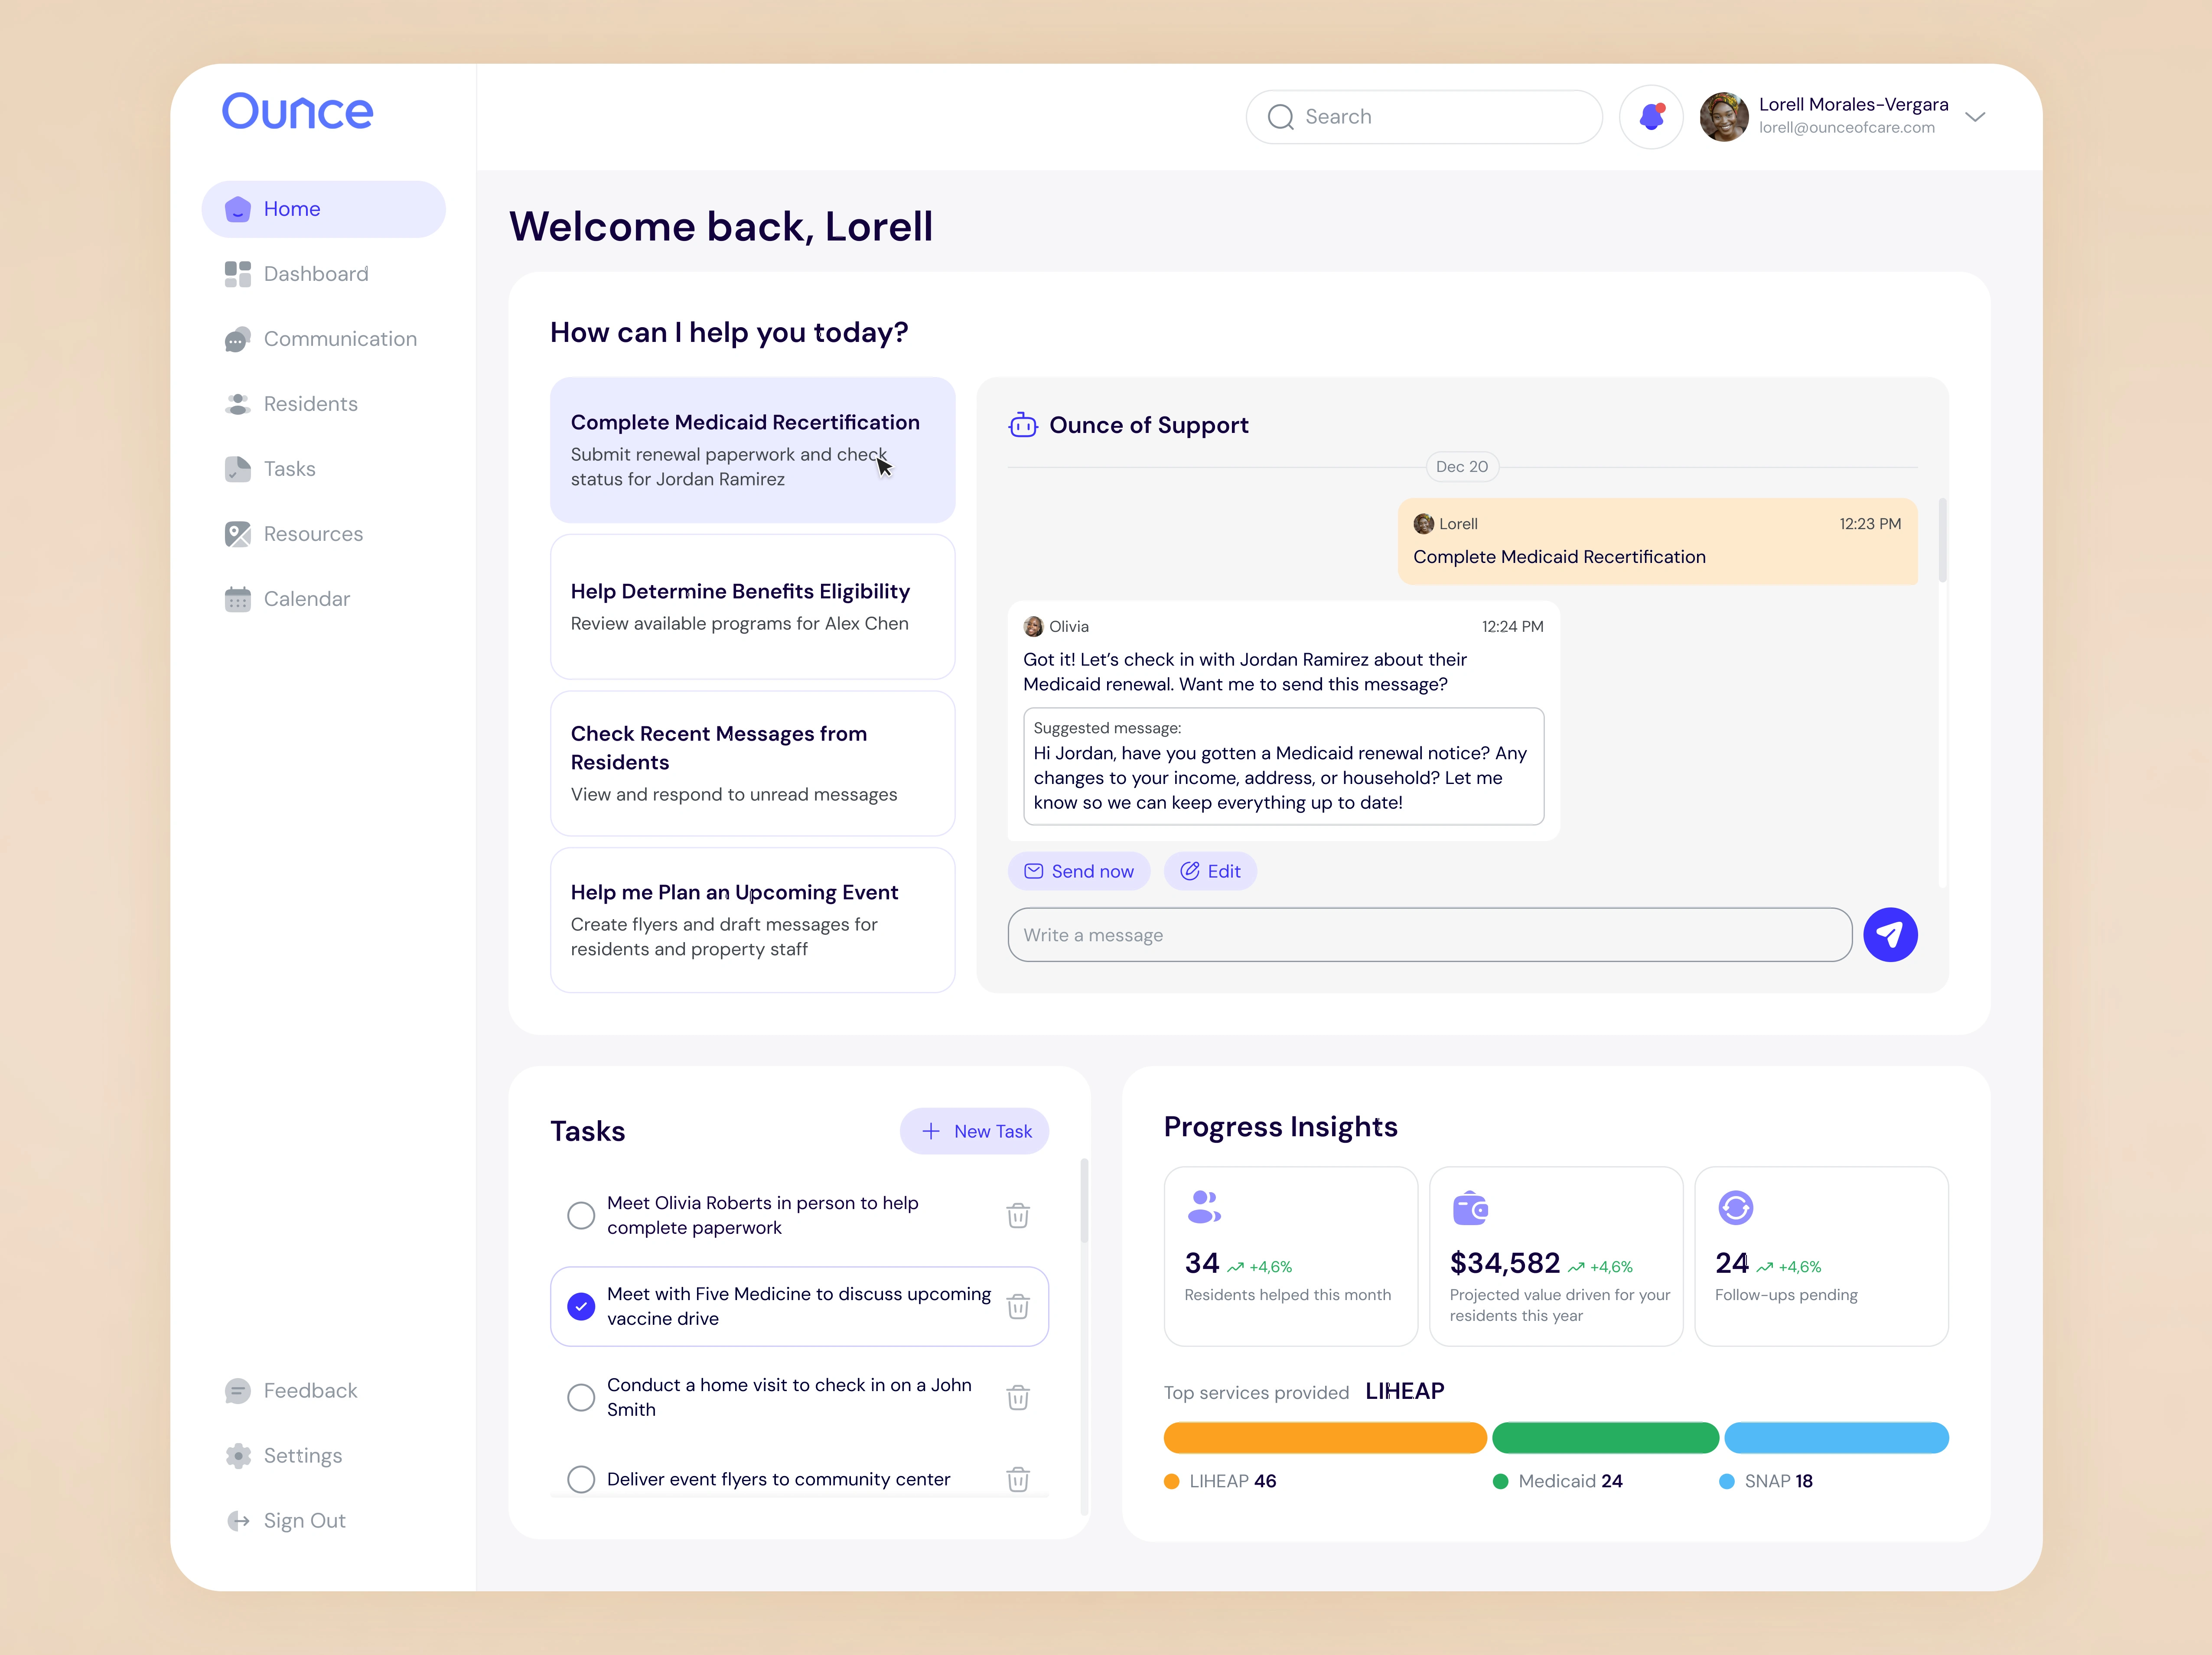Delete the Meet Olivia Roberts task
Image resolution: width=2212 pixels, height=1655 pixels.
[x=1018, y=1215]
